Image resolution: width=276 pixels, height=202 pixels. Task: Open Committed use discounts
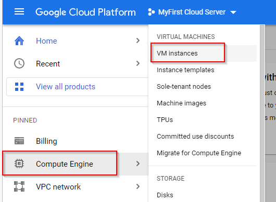(195, 137)
